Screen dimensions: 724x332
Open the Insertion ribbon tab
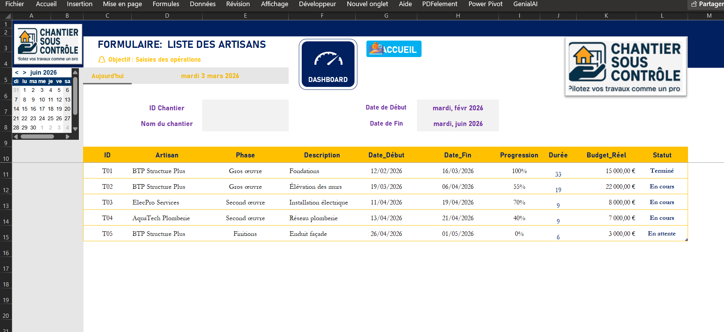[x=80, y=4]
